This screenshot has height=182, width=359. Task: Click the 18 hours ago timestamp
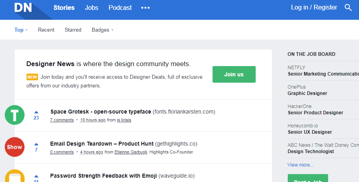click(93, 120)
